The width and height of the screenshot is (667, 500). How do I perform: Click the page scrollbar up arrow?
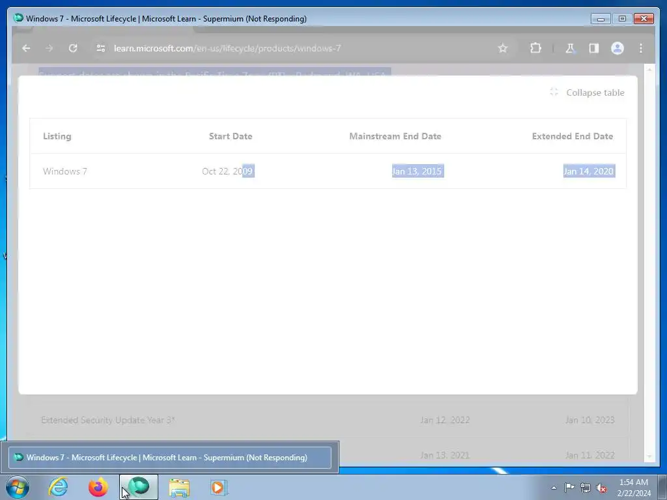pyautogui.click(x=649, y=69)
